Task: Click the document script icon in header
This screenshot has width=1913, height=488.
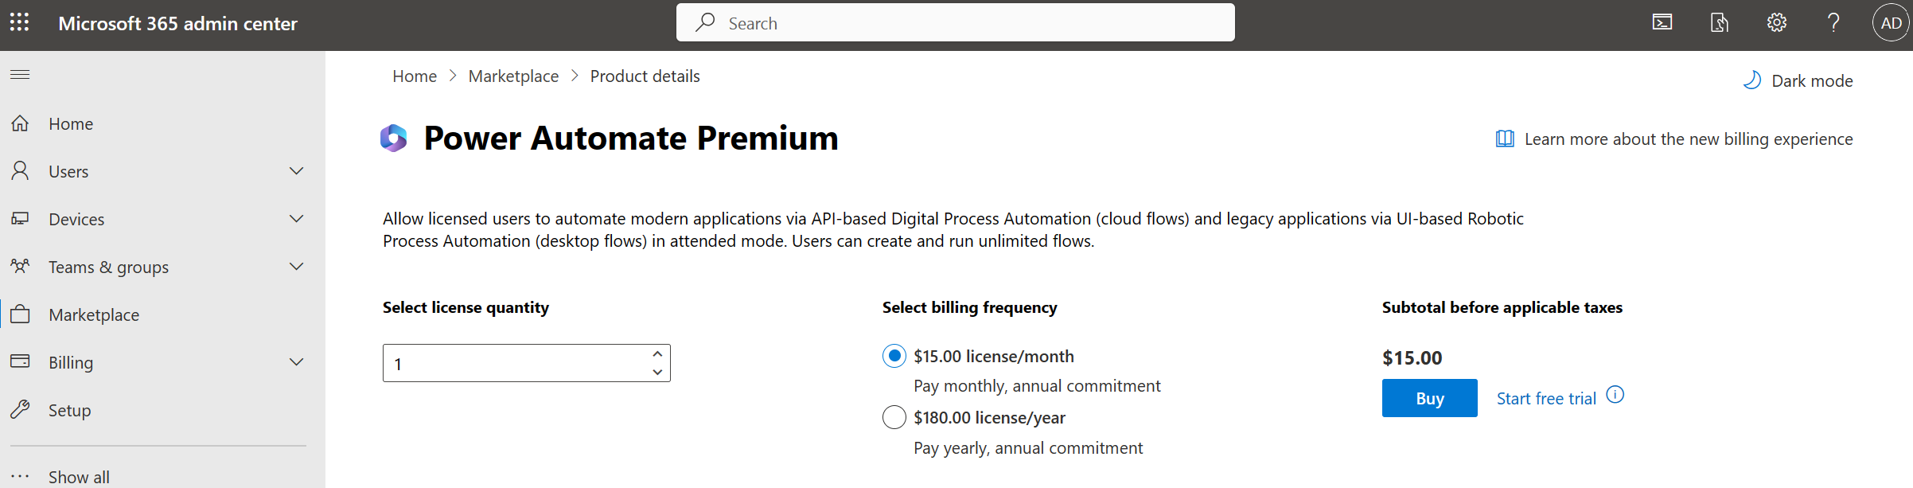Action: 1719,22
